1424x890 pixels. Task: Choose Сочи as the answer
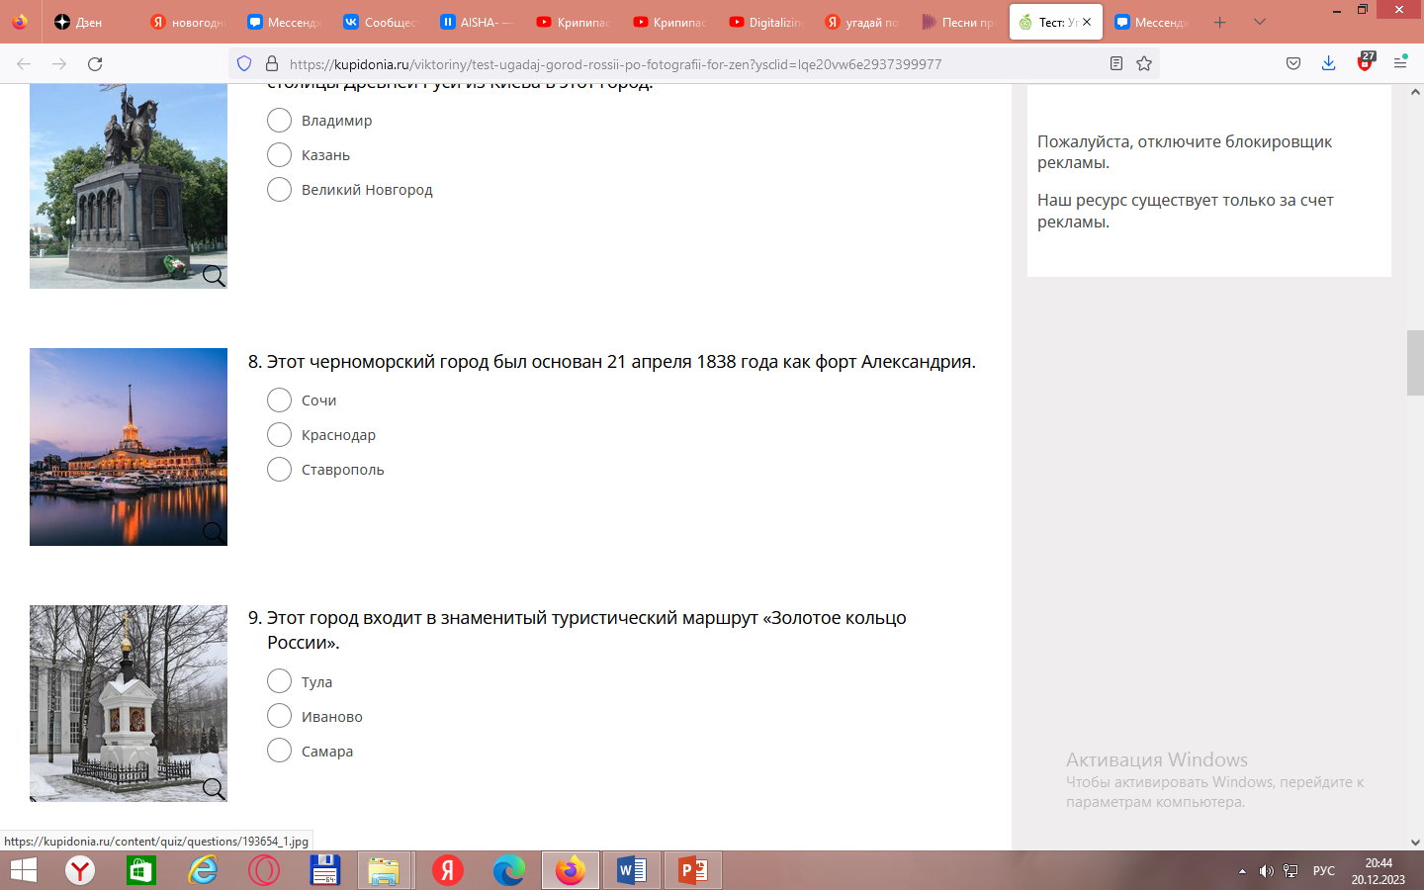[280, 400]
